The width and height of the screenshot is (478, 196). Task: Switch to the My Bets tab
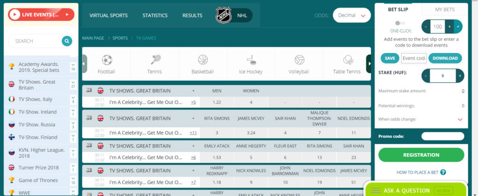tap(444, 9)
